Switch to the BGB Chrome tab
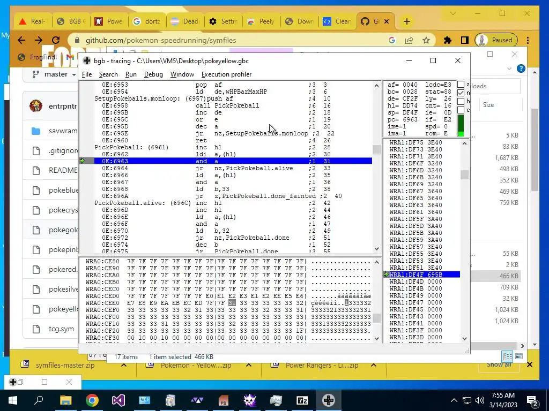 (x=71, y=21)
